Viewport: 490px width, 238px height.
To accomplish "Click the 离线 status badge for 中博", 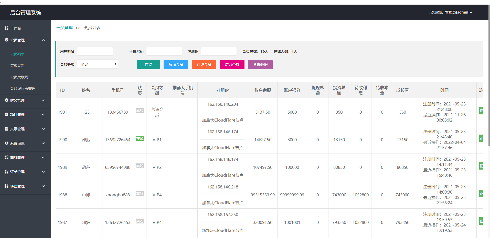I will (x=140, y=194).
